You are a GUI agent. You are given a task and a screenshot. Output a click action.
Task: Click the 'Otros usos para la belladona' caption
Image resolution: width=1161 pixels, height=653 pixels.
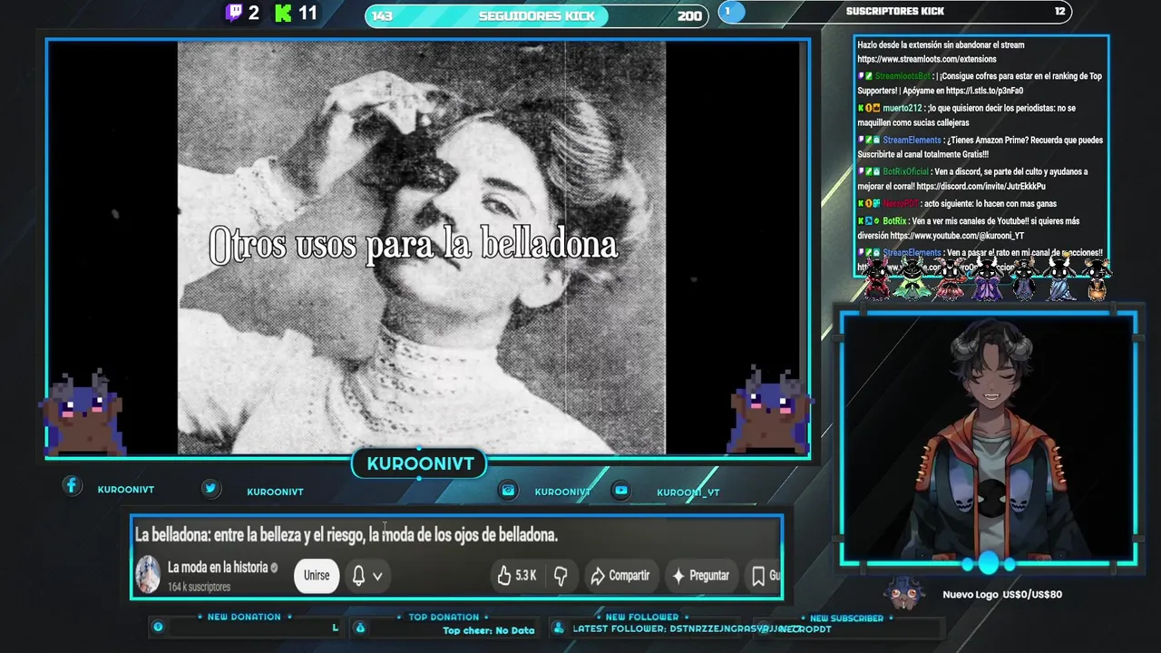[414, 246]
